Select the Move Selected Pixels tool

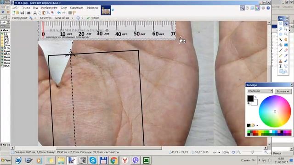coord(286,24)
